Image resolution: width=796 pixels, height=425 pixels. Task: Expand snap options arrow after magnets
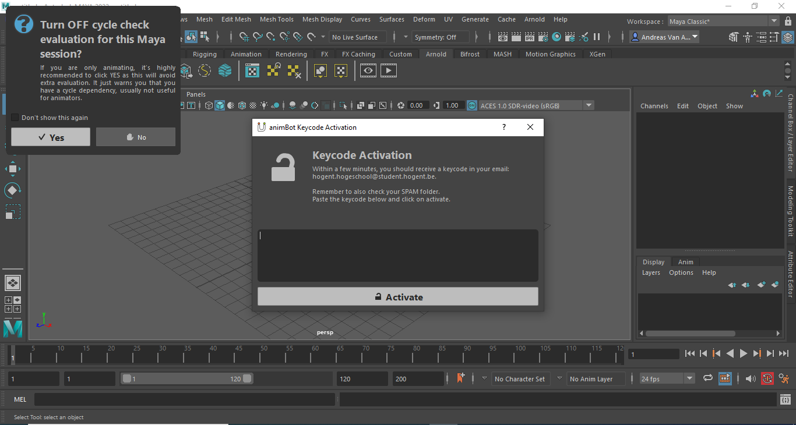coord(323,37)
